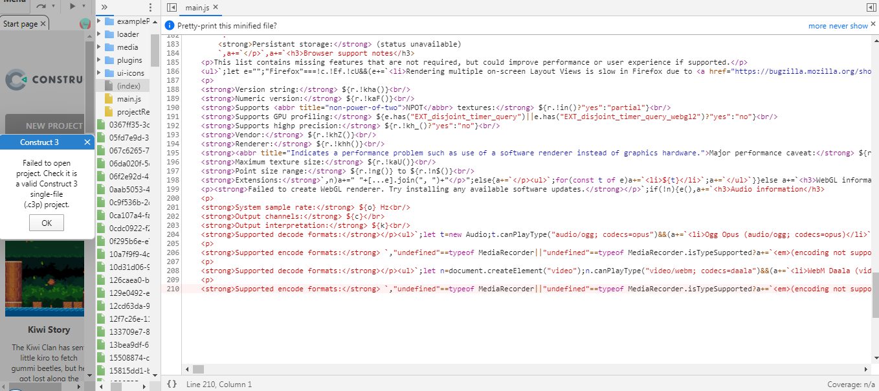This screenshot has height=391, width=879.
Task: Click the user account avatar icon
Action: [85, 24]
